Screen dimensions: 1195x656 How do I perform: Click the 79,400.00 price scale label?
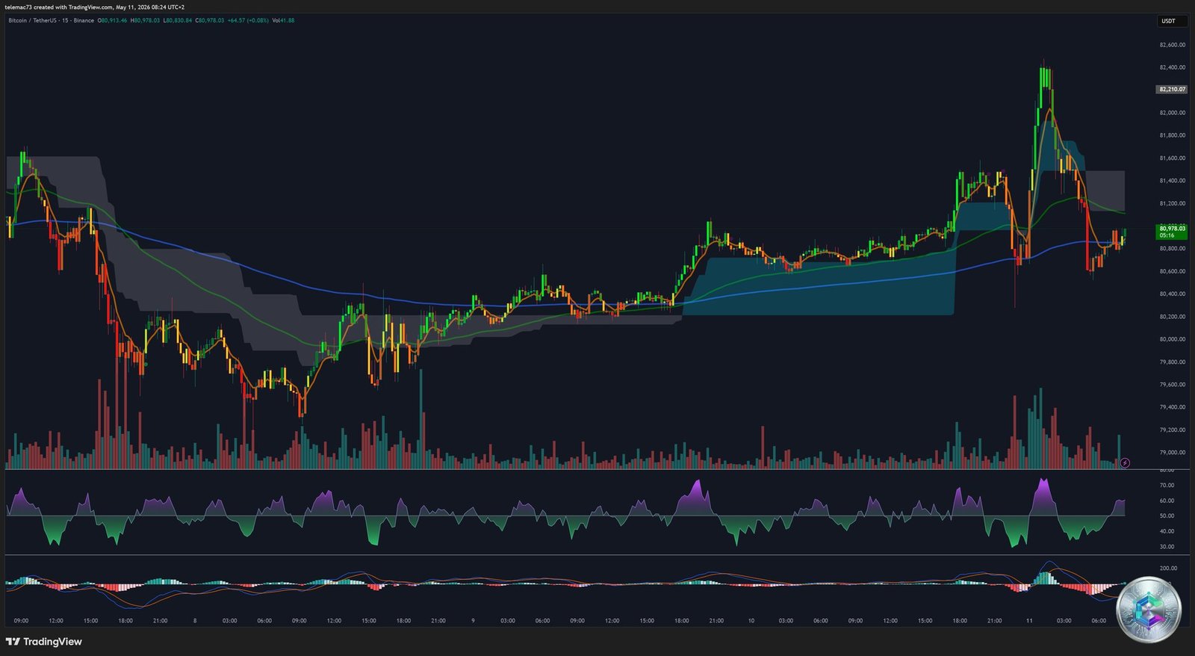[x=1172, y=407]
